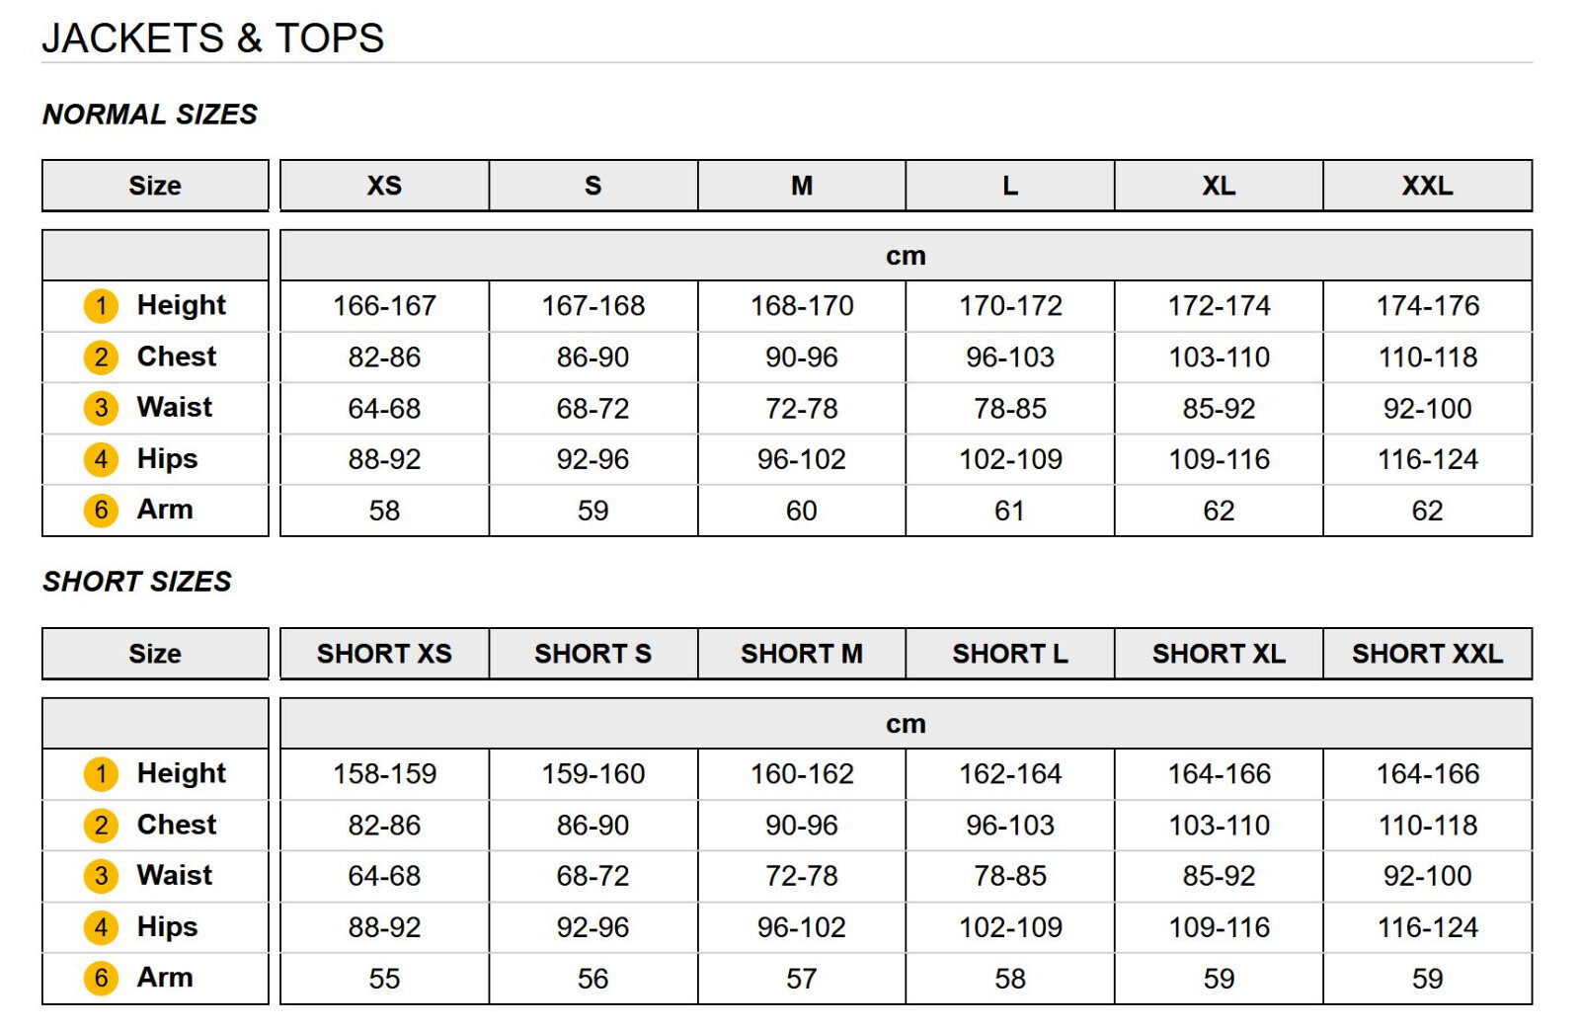Click the cm unit header in Normal Sizes table
1580x1029 pixels.
click(x=906, y=256)
